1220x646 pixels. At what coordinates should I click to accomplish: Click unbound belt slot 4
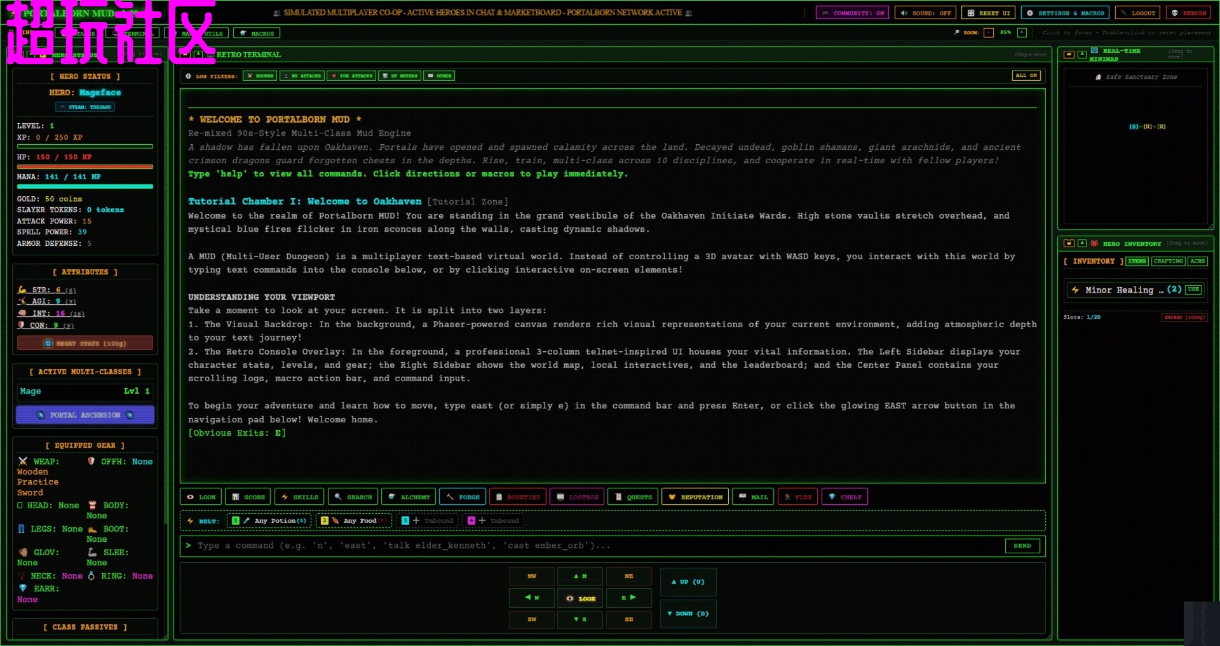tap(494, 520)
